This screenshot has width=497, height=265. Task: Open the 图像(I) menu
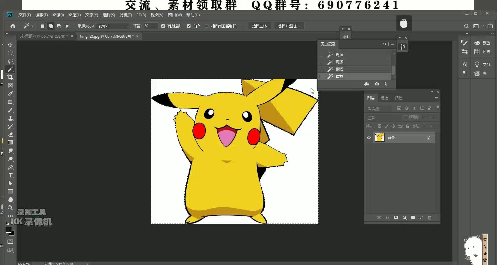58,15
